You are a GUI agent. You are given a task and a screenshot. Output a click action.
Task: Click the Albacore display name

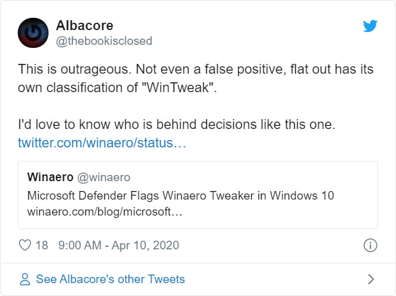point(85,26)
